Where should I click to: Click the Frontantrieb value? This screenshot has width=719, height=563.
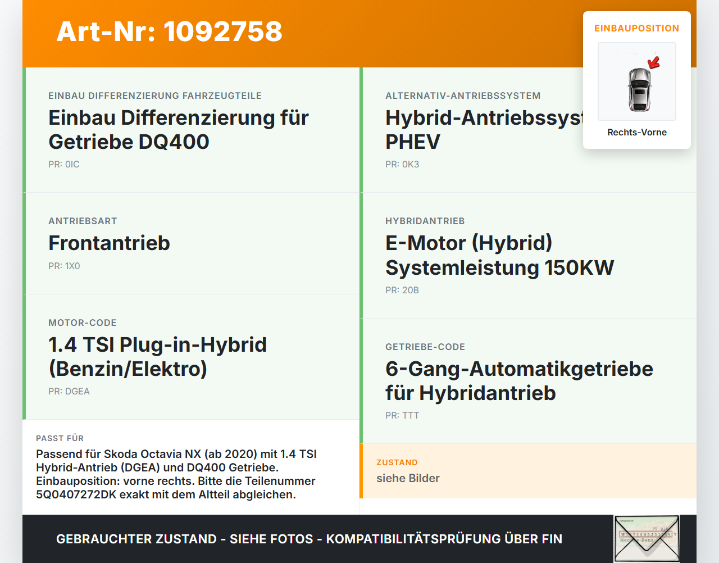109,243
